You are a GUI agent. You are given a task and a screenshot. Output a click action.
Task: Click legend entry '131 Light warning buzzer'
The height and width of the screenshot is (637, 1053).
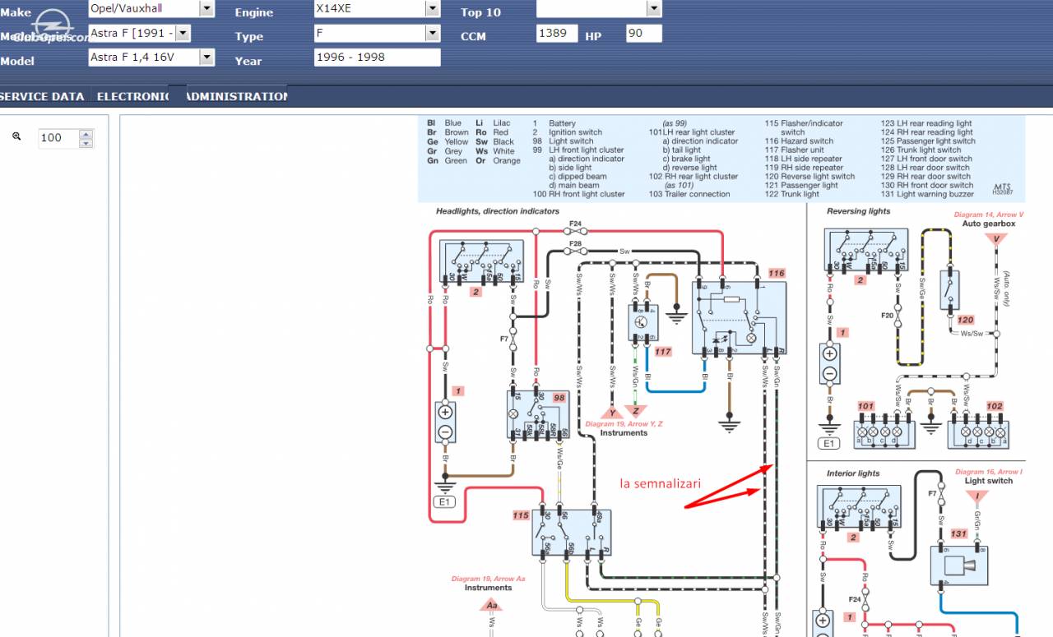(x=927, y=194)
